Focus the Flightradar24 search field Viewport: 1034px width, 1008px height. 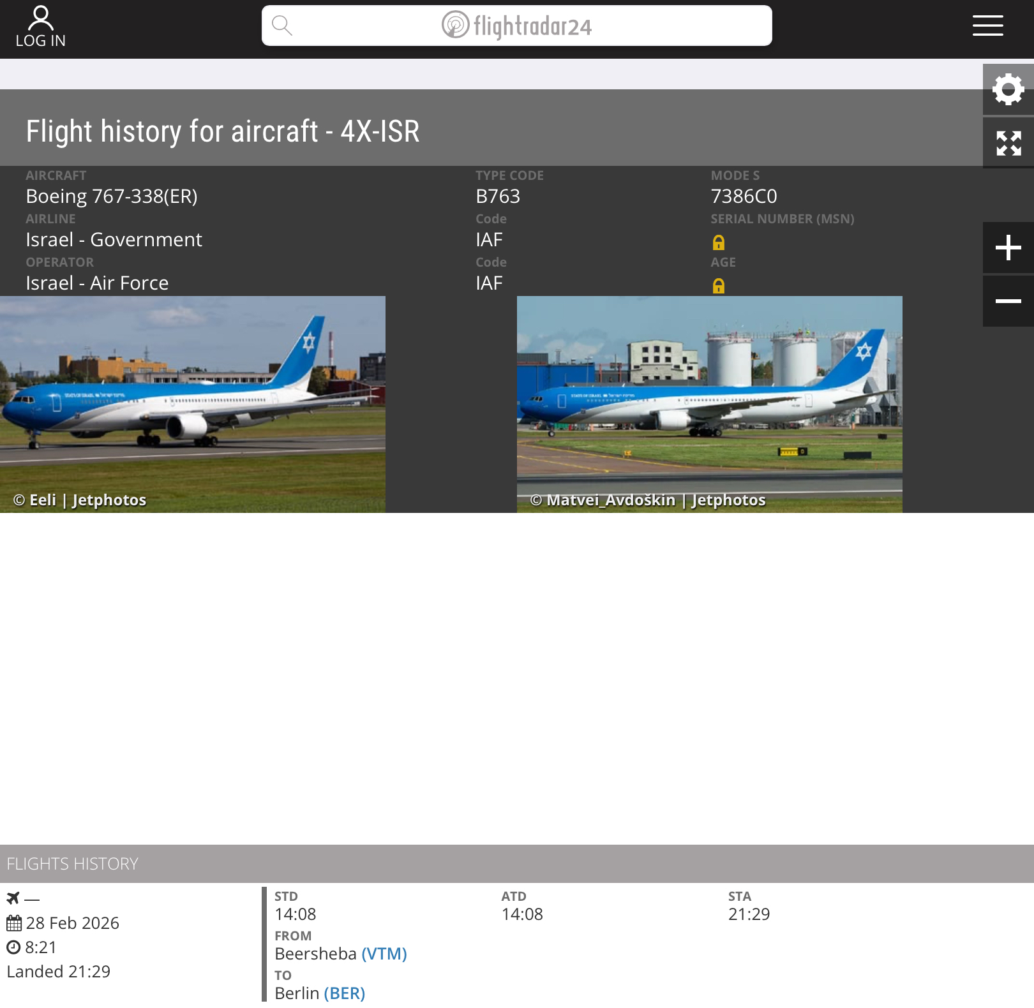pos(517,26)
